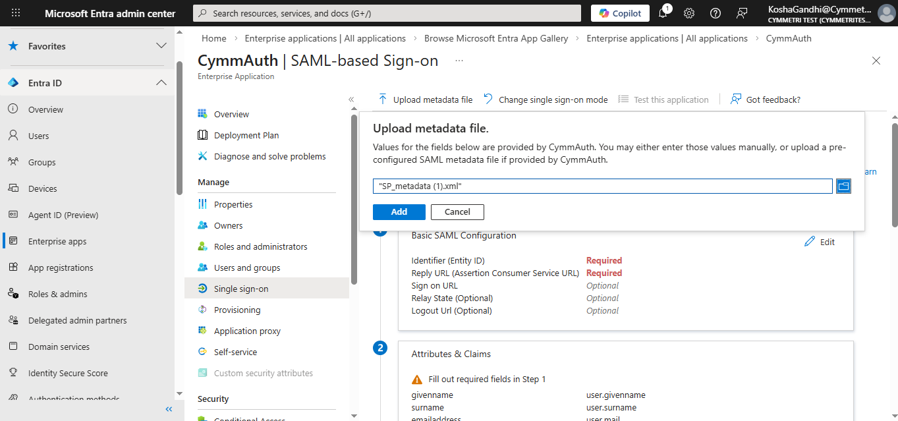Click the Entra ID diamond icon
898x421 pixels.
pyautogui.click(x=13, y=83)
